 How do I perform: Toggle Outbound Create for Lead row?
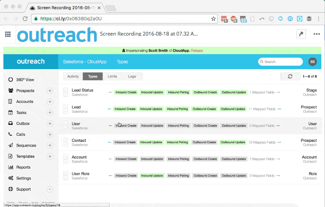point(204,109)
